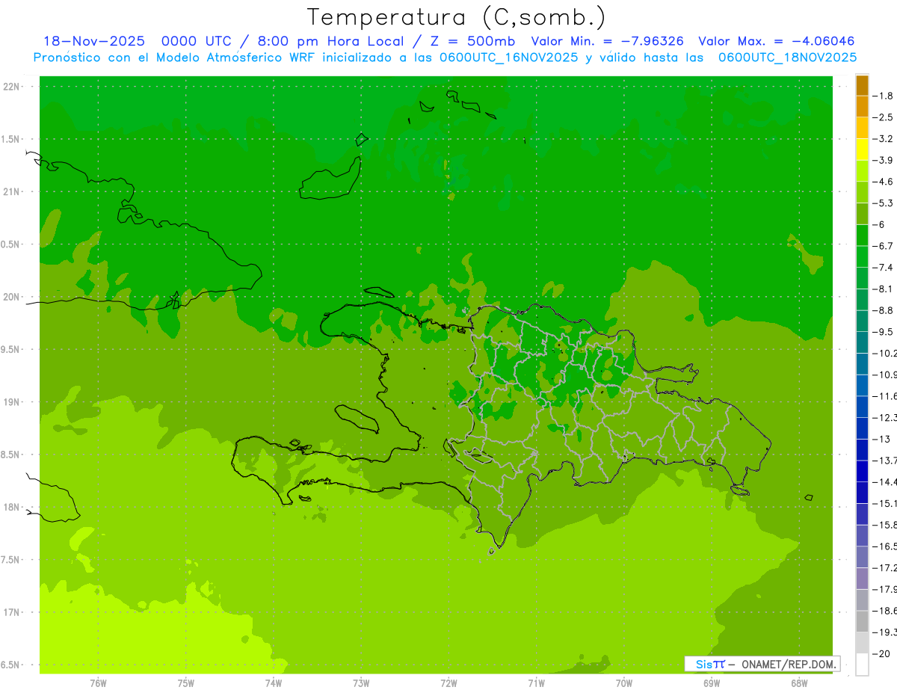Click the 70W longitude axis label
The image size is (897, 693).
click(624, 683)
